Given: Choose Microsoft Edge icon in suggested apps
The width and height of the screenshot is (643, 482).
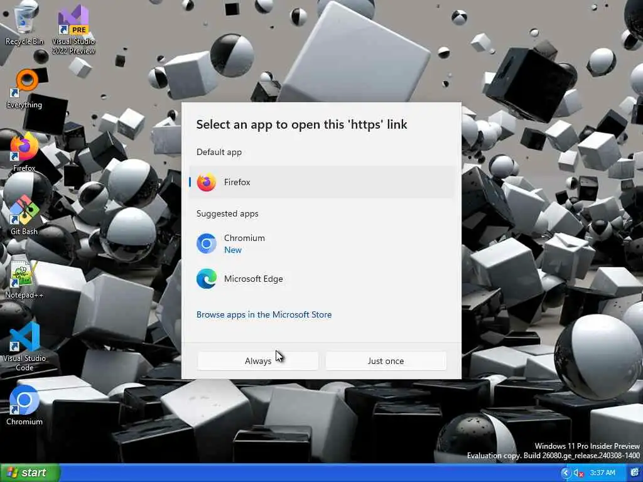Looking at the screenshot, I should 206,279.
